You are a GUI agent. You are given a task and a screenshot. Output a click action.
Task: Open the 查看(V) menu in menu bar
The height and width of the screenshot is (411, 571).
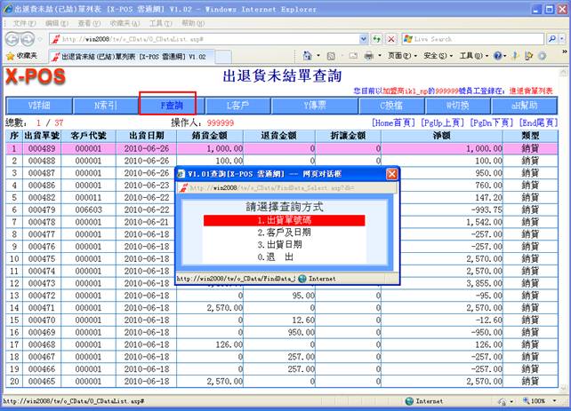pos(85,22)
